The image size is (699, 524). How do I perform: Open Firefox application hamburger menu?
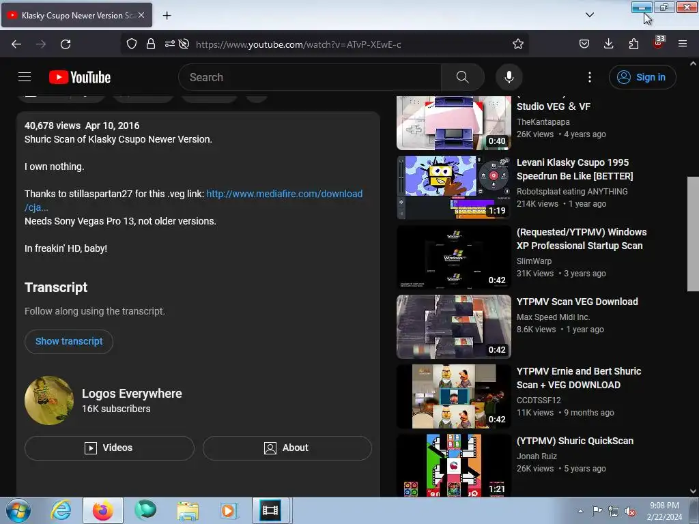(x=683, y=44)
